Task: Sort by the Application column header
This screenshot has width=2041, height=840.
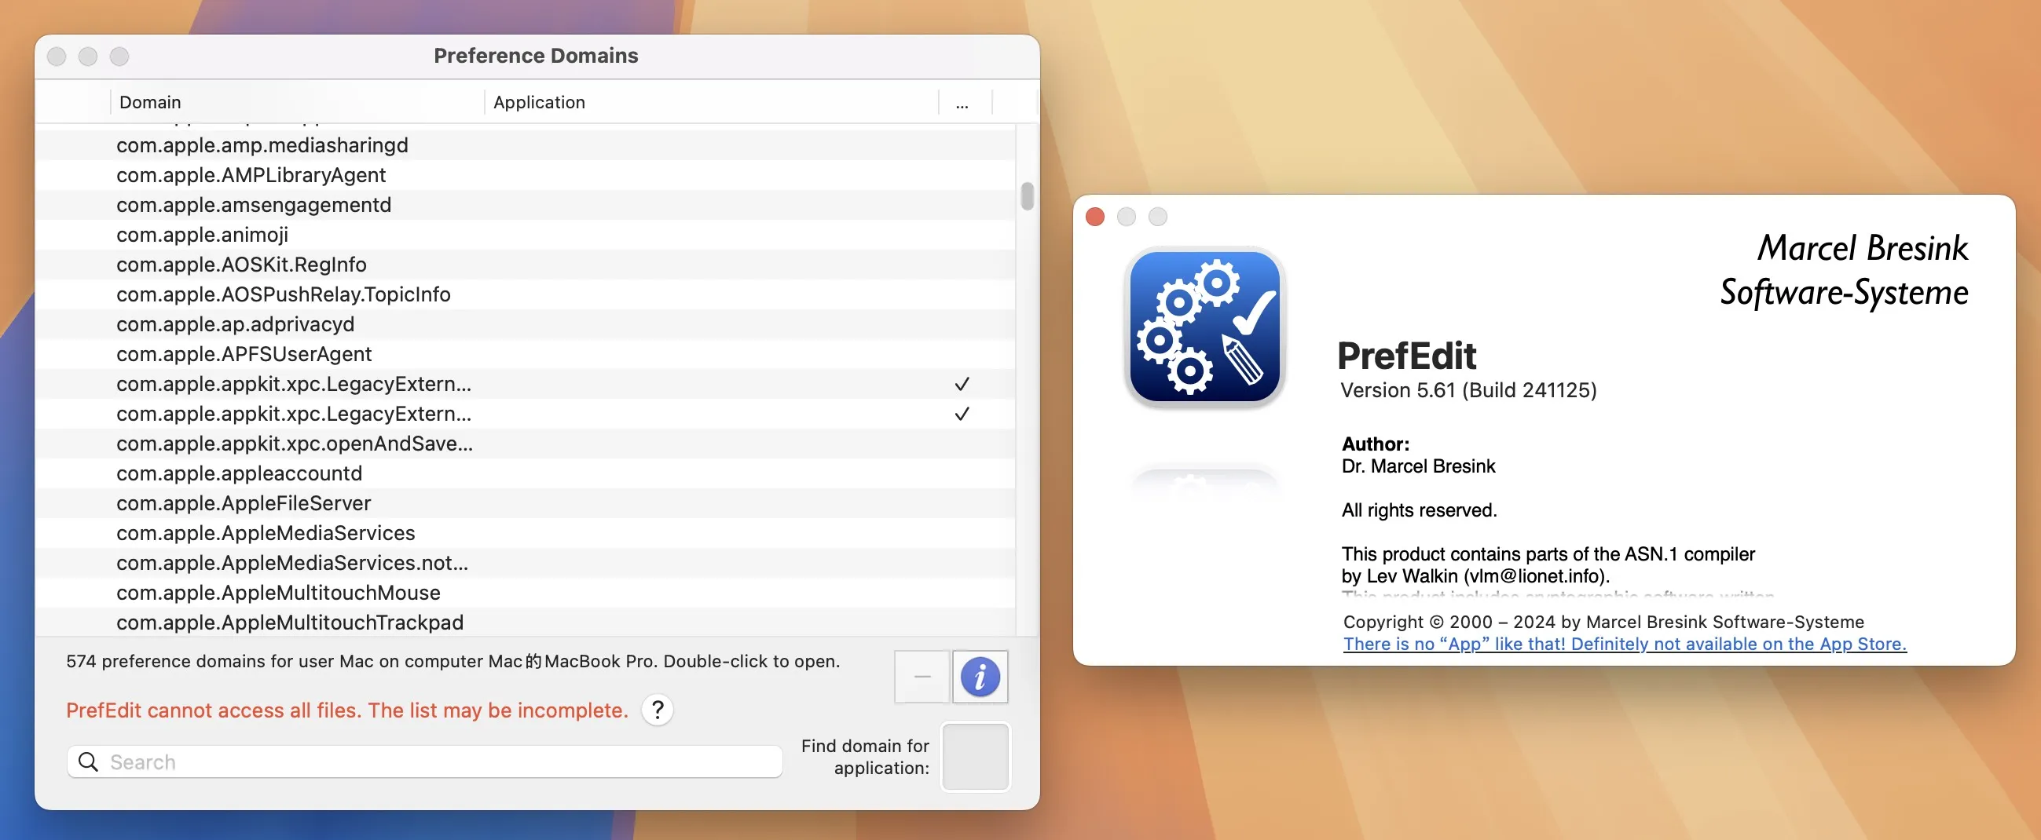Action: (712, 102)
